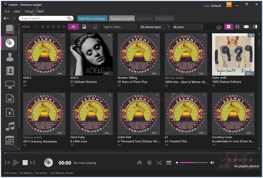Skip to the next track
The height and width of the screenshot is (178, 263).
pyautogui.click(x=32, y=163)
